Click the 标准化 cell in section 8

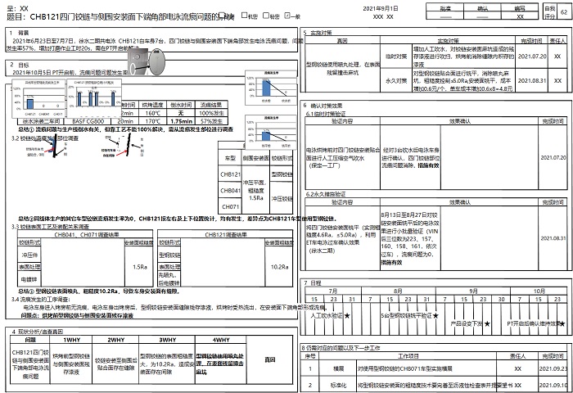[x=338, y=385]
